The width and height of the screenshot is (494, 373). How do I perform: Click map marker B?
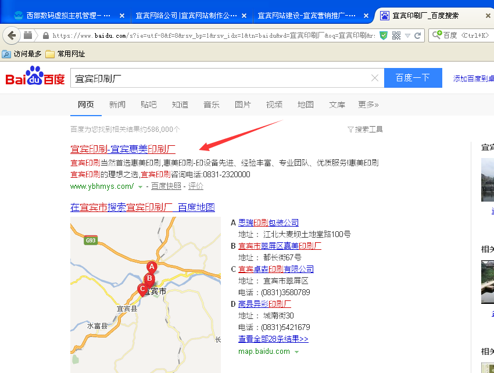149,279
